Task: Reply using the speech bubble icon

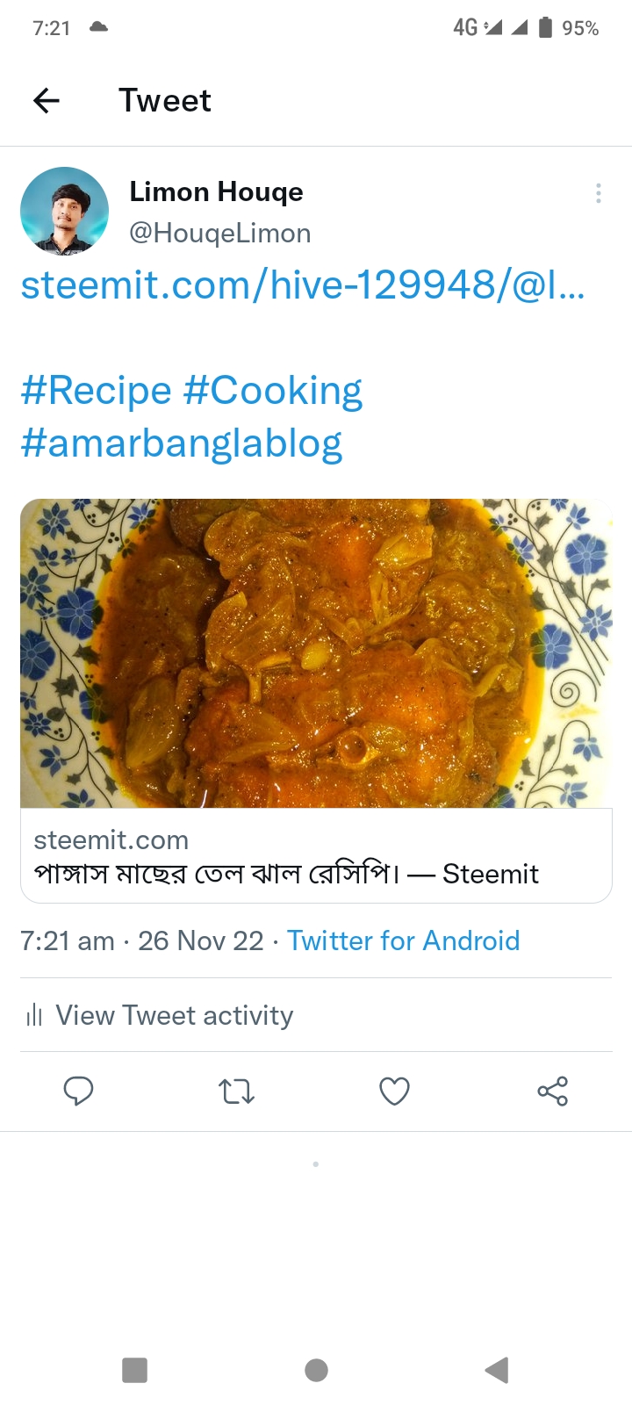Action: pos(78,1091)
